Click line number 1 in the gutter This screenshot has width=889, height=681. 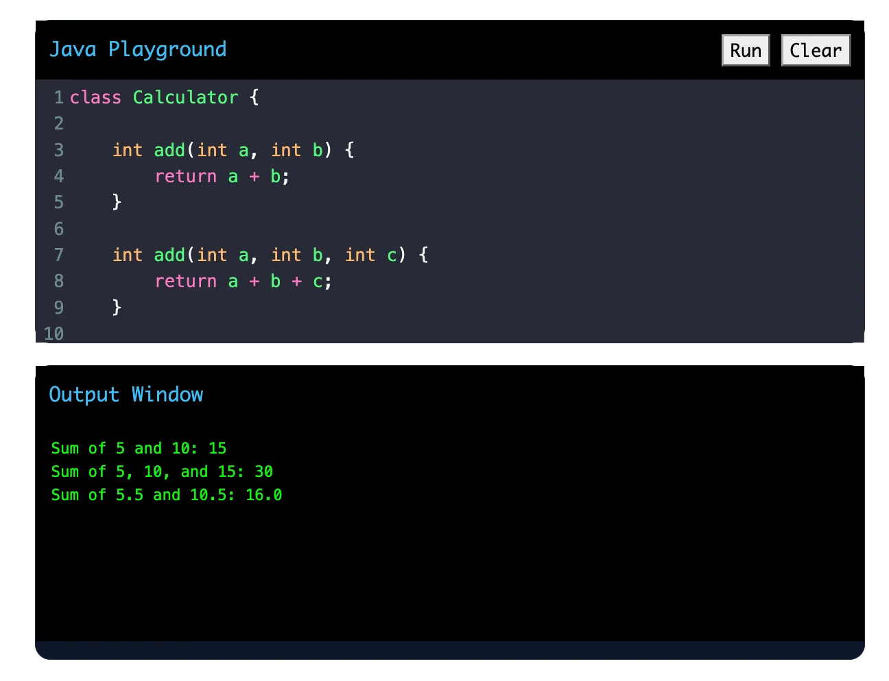59,97
